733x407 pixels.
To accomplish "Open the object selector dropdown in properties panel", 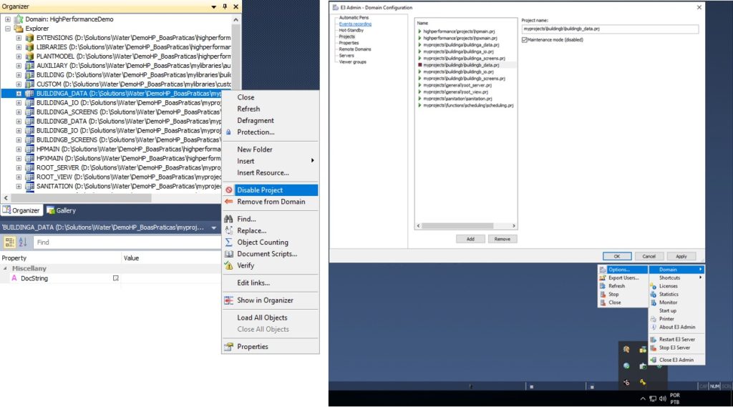I will tap(213, 228).
